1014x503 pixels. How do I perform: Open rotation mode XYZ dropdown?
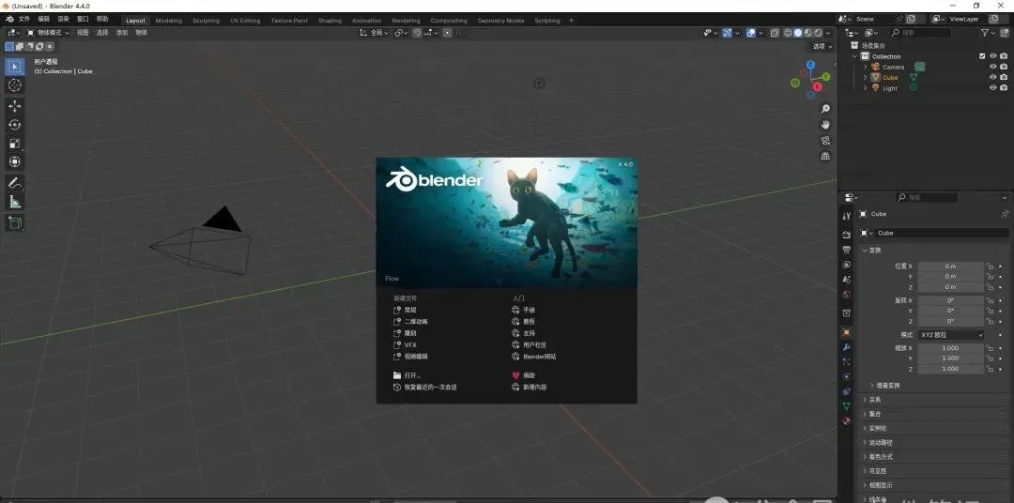[x=950, y=335]
